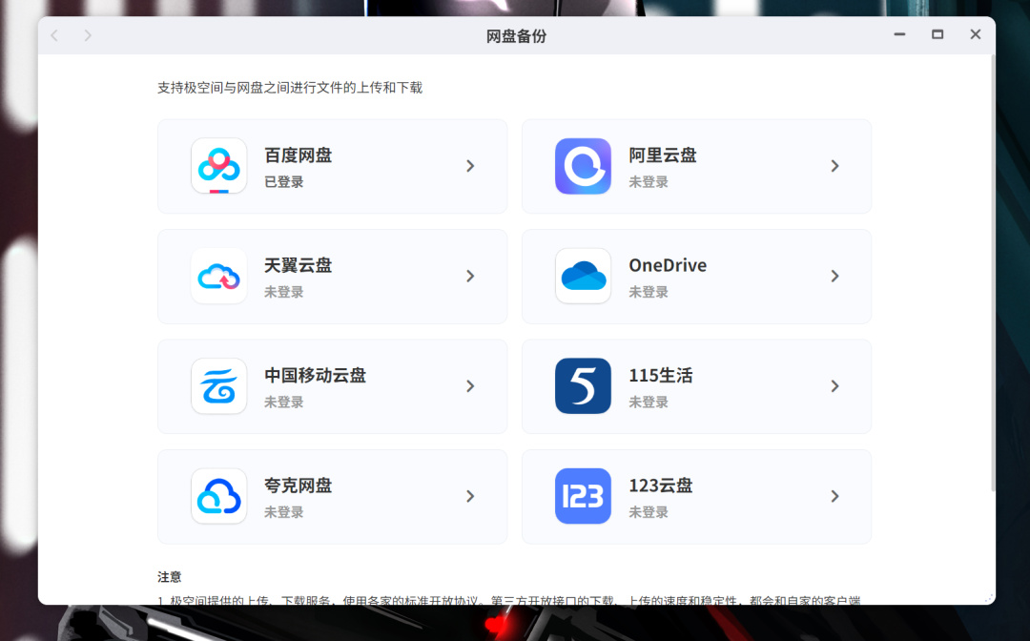This screenshot has height=641, width=1030.
Task: Click 未登录 status under 天翼云盘
Action: point(284,292)
